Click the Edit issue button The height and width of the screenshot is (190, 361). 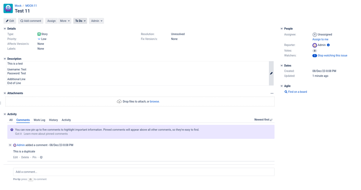[10, 21]
